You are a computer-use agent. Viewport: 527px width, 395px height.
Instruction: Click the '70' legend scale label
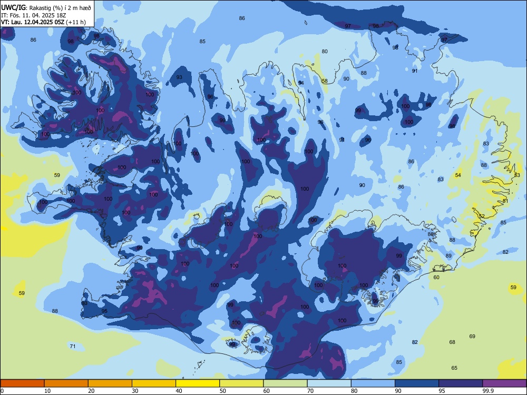coord(310,391)
